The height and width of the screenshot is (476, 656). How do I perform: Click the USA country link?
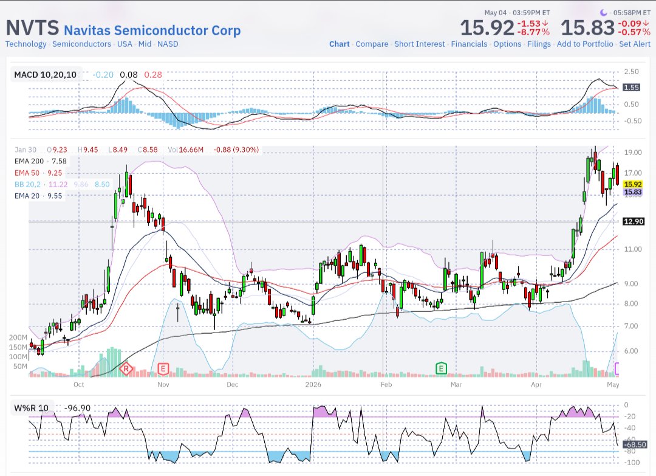point(125,44)
